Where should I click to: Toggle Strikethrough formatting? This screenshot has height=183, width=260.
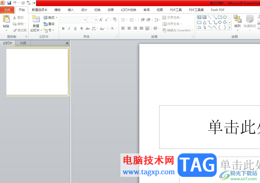(x=87, y=29)
